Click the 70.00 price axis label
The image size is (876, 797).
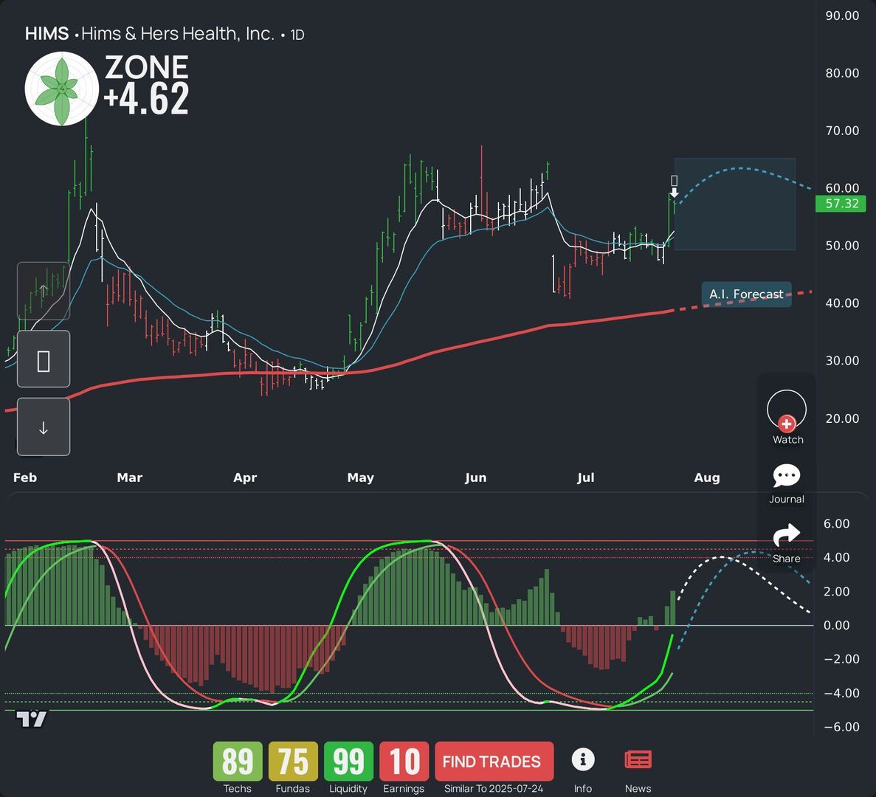tap(843, 131)
